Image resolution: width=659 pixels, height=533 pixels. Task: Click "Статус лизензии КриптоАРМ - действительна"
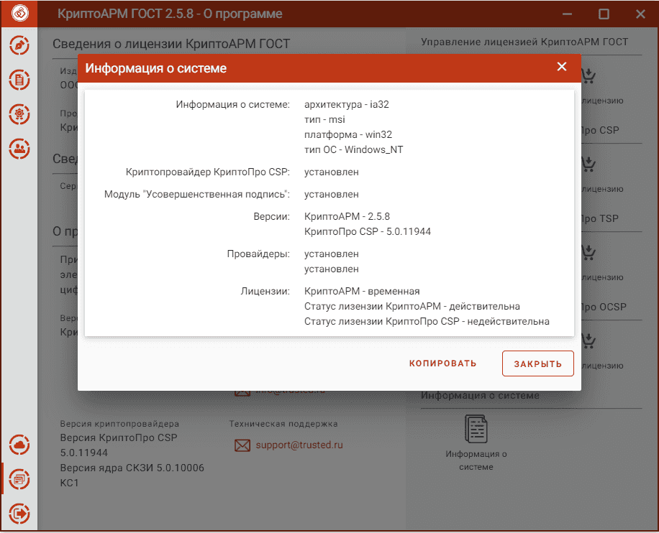[412, 307]
